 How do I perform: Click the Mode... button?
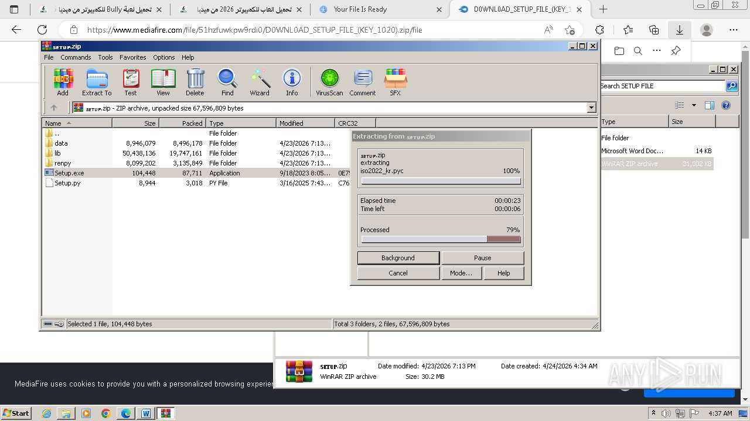click(x=461, y=273)
